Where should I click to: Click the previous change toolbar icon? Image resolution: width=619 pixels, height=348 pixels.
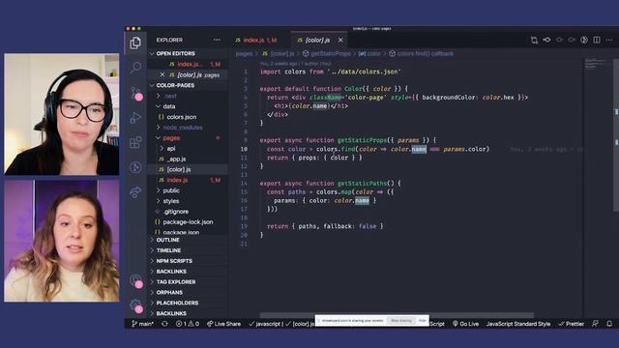tap(559, 40)
